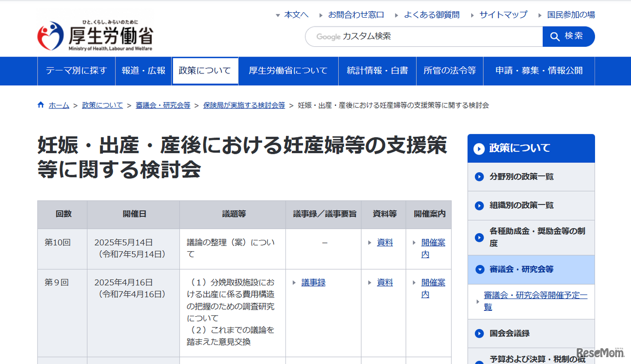Click the circle arrow icon beside 国会会議録
This screenshot has width=631, height=364.
click(x=479, y=333)
